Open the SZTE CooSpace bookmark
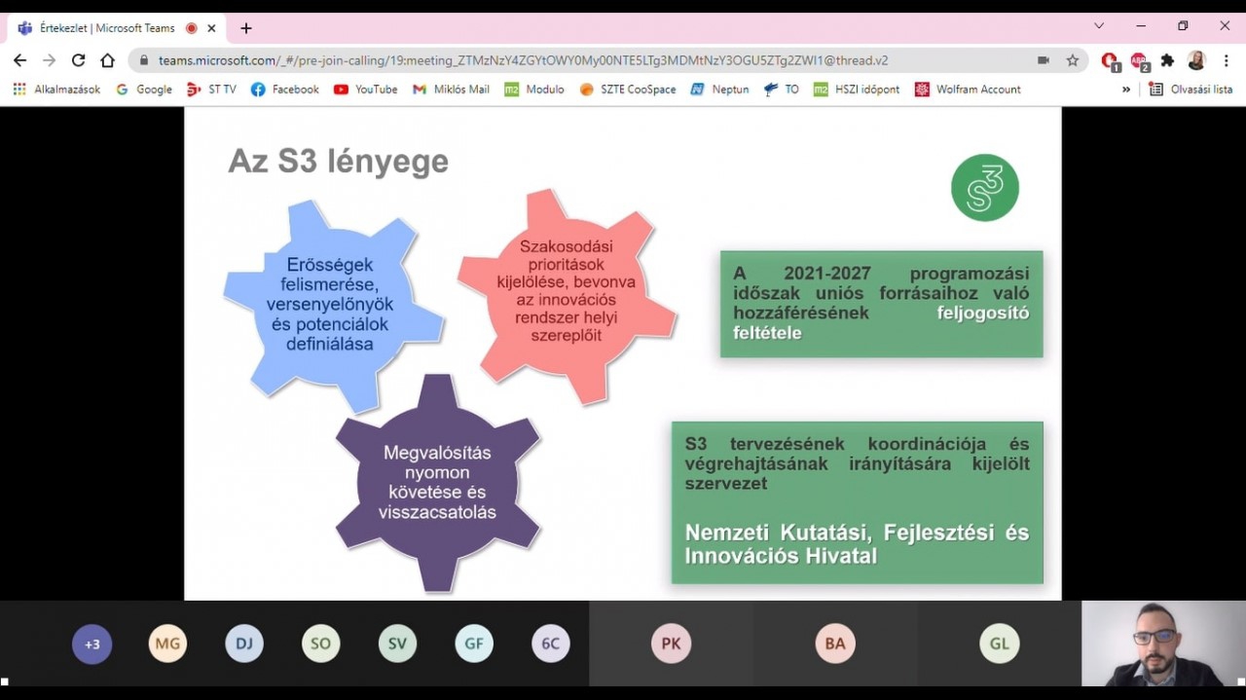1246x700 pixels. [x=627, y=90]
